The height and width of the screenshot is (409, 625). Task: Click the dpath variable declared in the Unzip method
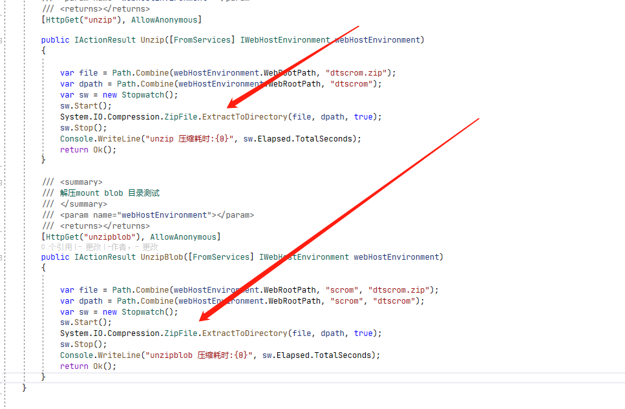click(90, 84)
